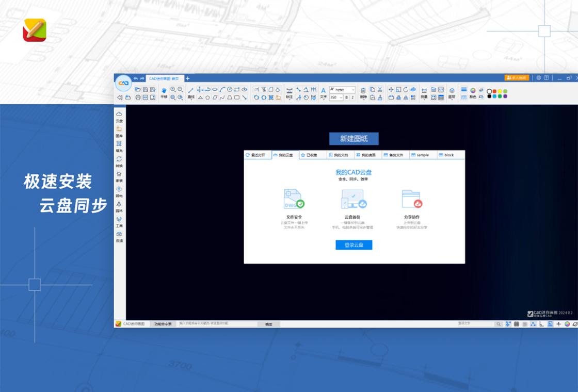The width and height of the screenshot is (578, 392).
Task: Click the zoom in magnifier icon
Action: 173,90
